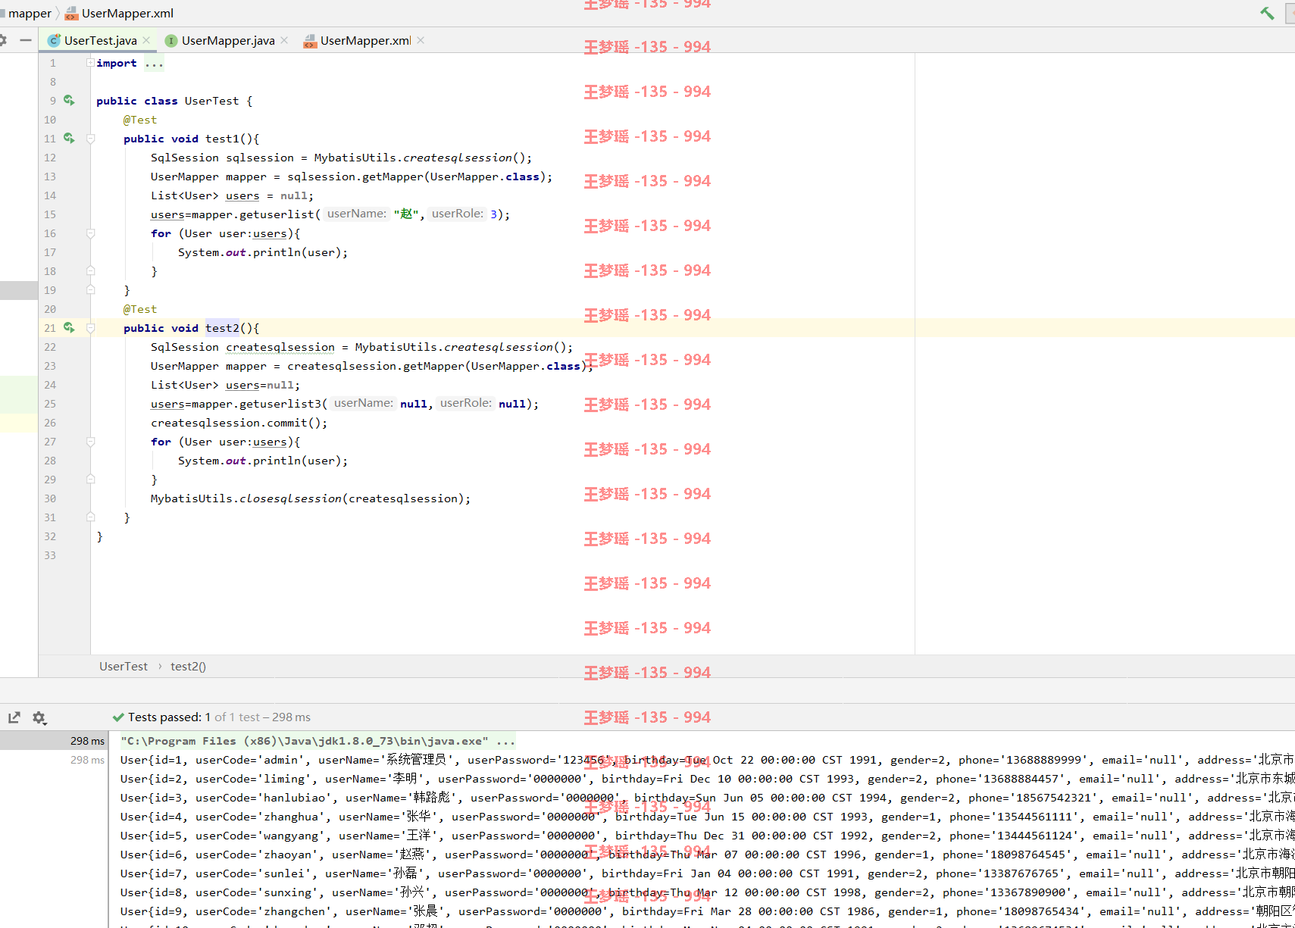Run the UserTest class via gutter icon
The width and height of the screenshot is (1295, 928).
point(69,100)
